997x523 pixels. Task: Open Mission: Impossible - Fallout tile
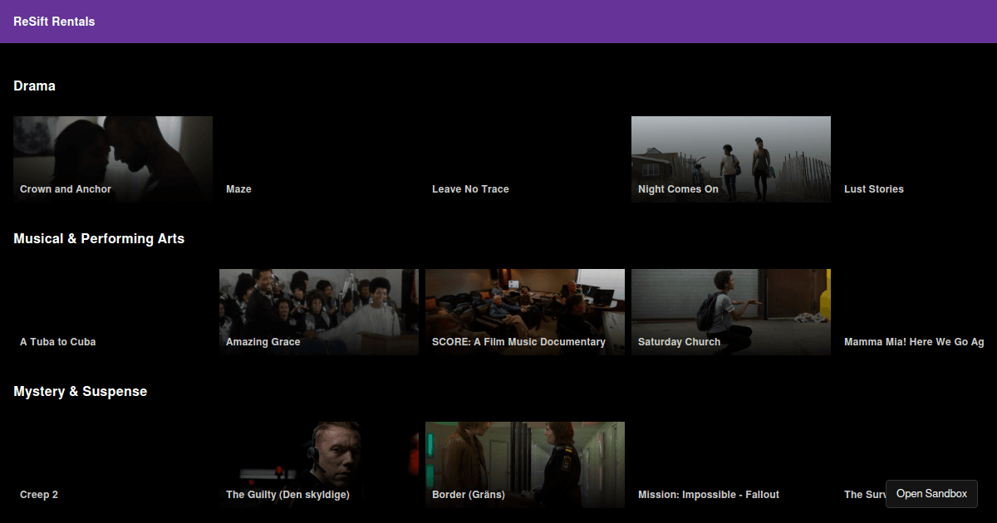coord(731,465)
